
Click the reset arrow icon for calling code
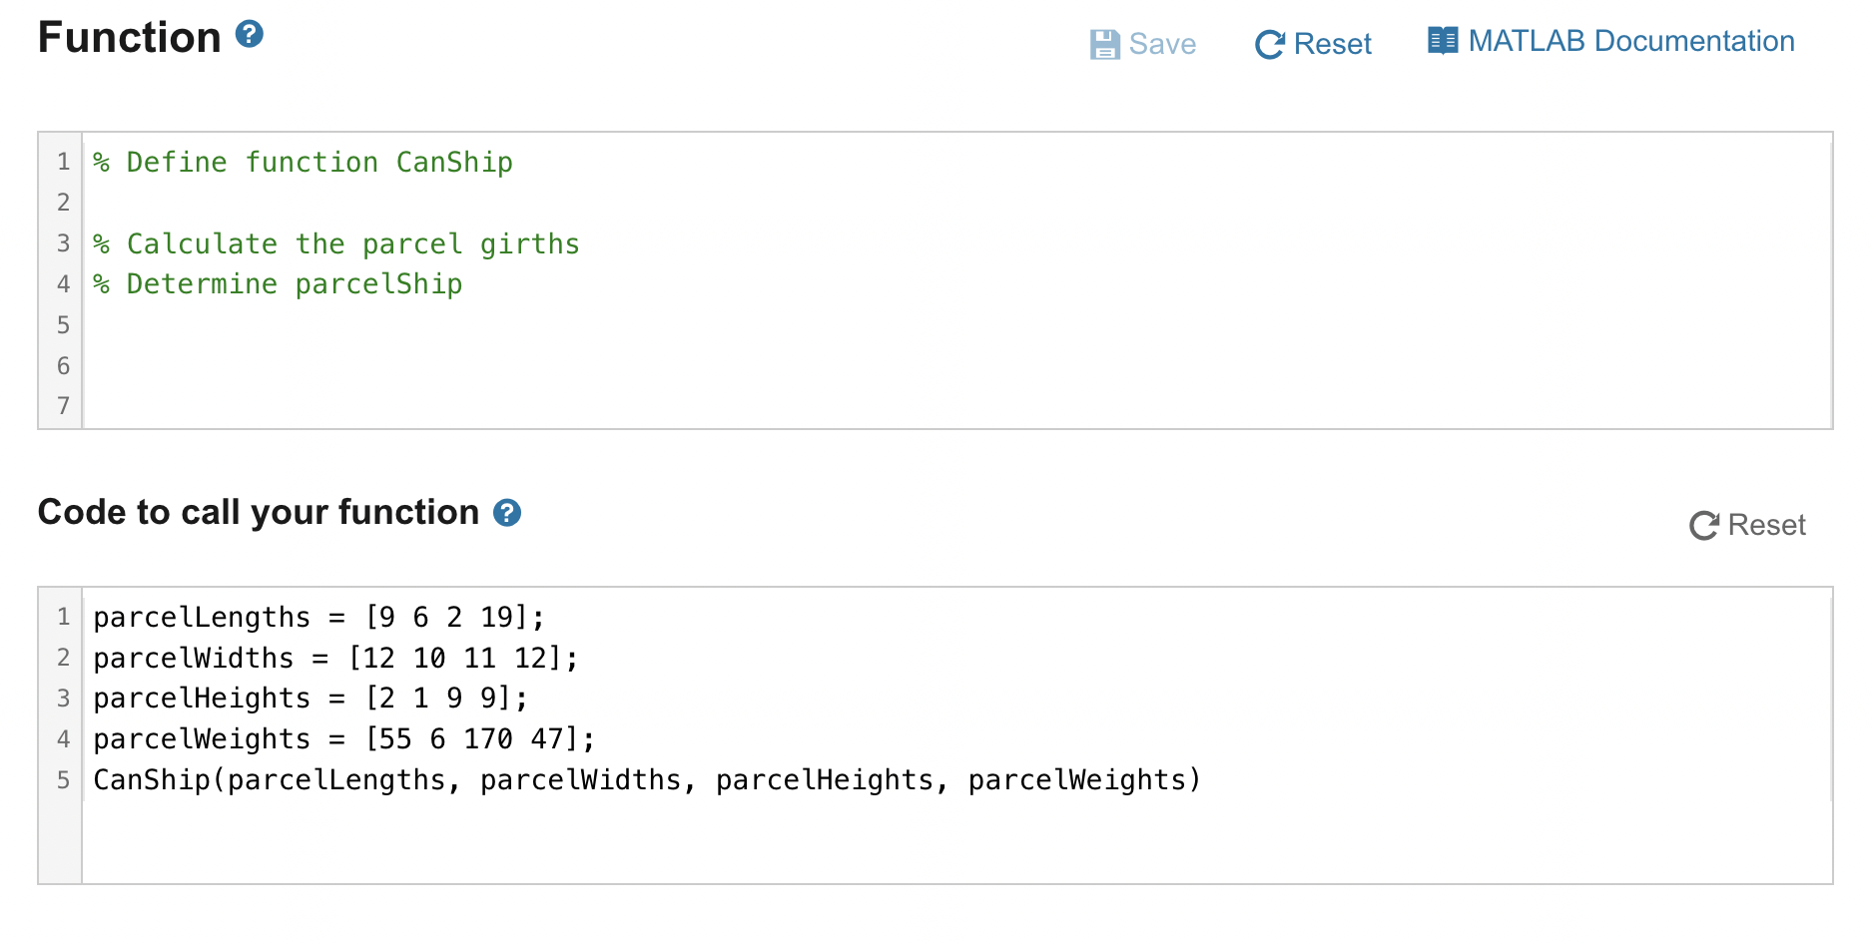coord(1704,525)
